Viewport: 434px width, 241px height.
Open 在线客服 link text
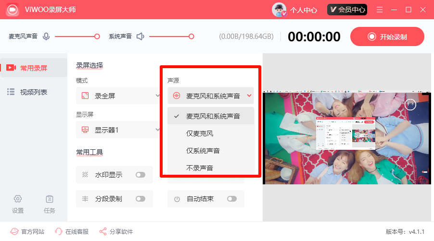(x=77, y=231)
